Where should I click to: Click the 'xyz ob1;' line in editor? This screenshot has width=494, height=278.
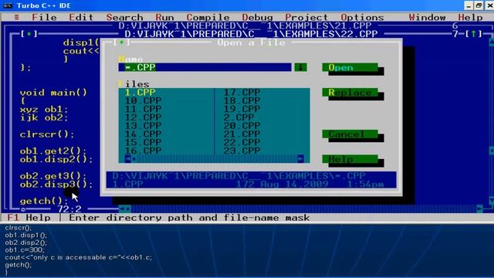tap(44, 110)
